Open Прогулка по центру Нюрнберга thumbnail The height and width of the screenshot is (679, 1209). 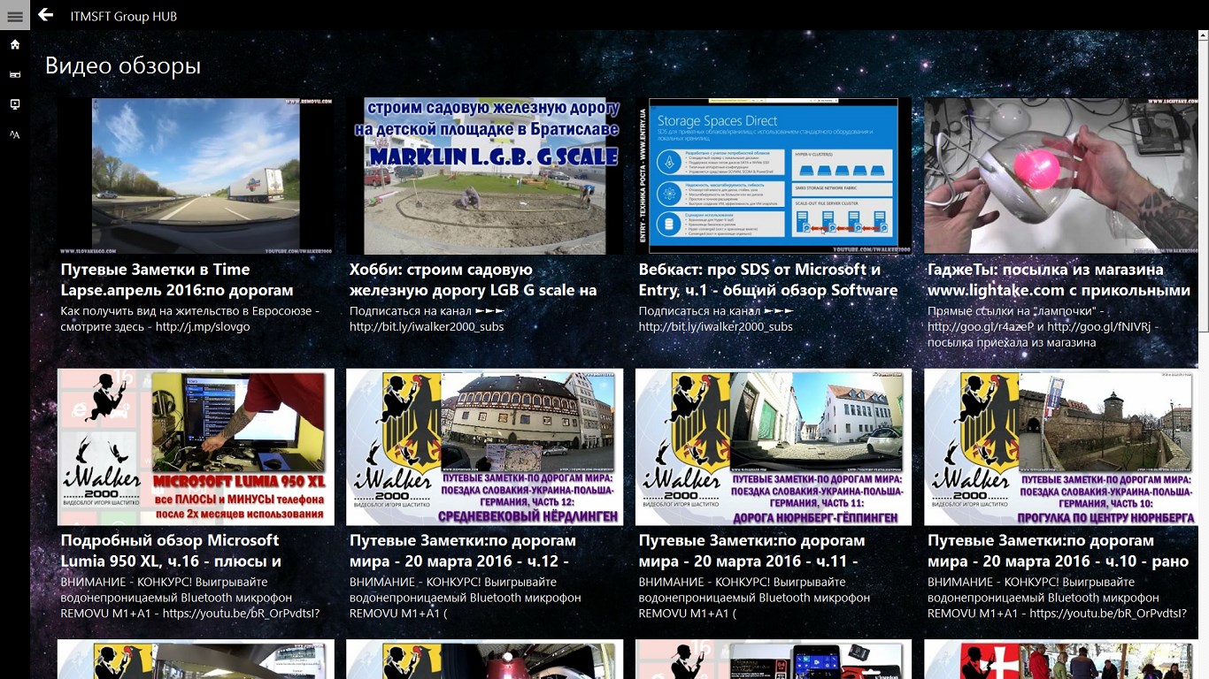point(1063,447)
